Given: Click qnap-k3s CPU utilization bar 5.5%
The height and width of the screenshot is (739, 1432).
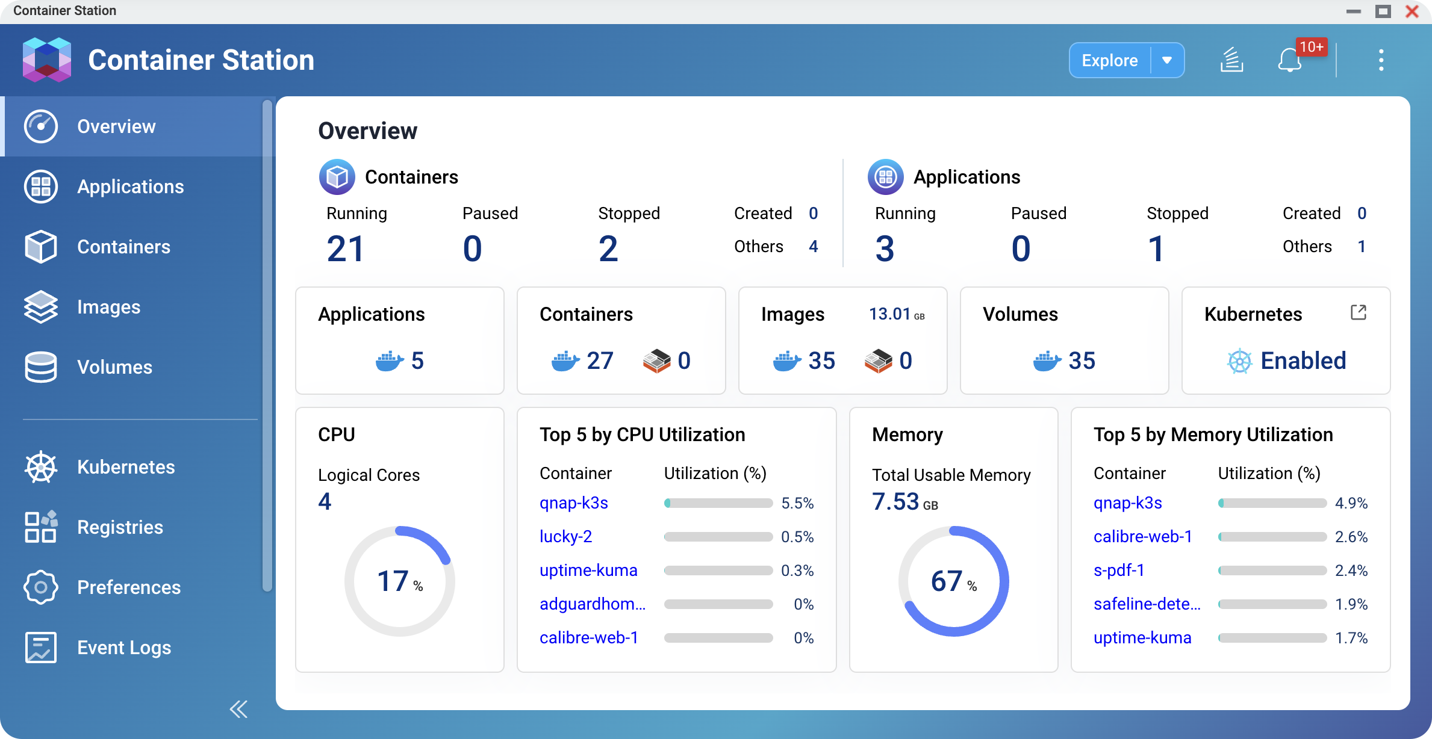Looking at the screenshot, I should tap(718, 503).
